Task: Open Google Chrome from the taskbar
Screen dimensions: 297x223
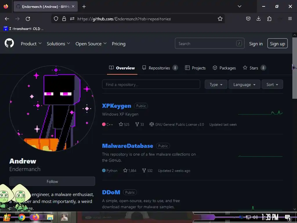Action: pos(21,217)
